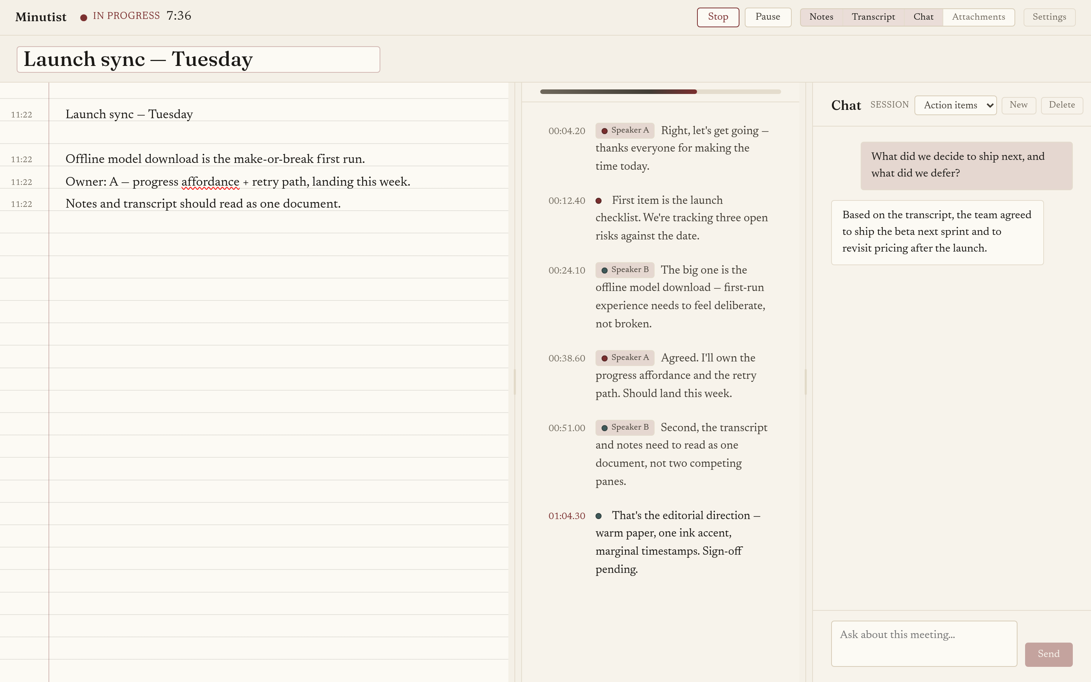This screenshot has height=682, width=1091.
Task: Click the note 'Notes and transcript should read as one document.'
Action: (203, 204)
